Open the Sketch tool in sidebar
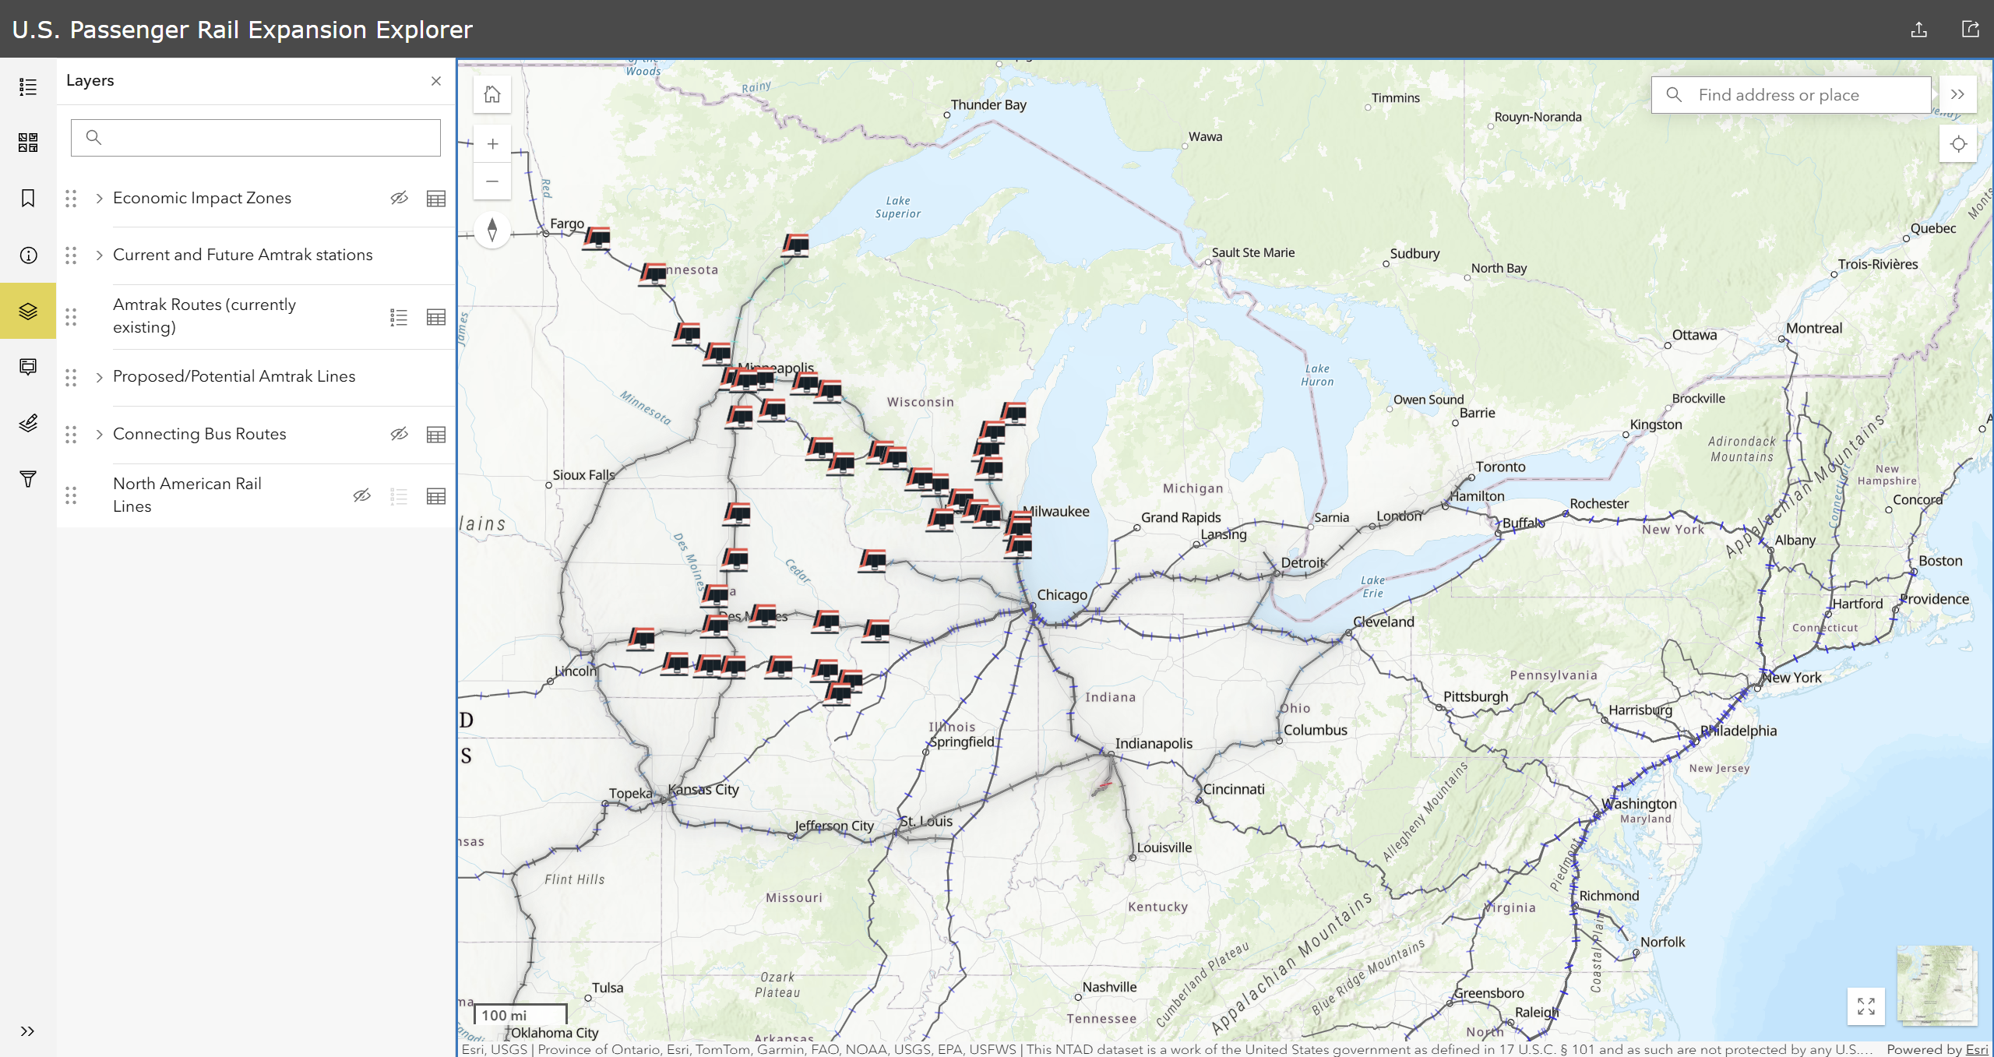Viewport: 1994px width, 1057px height. click(28, 423)
